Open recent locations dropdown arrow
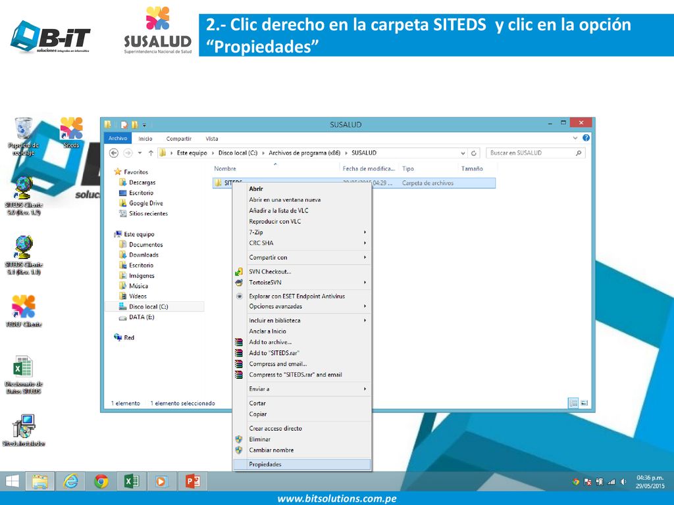 pyautogui.click(x=140, y=153)
